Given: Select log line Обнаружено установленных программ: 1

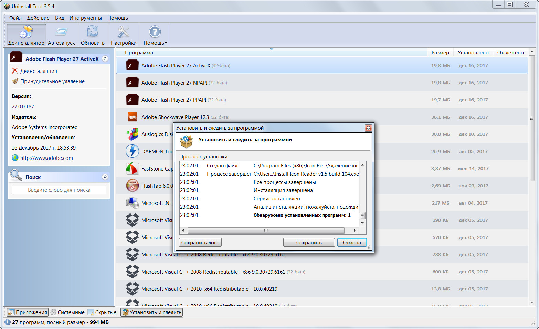Looking at the screenshot, I should pos(269,215).
